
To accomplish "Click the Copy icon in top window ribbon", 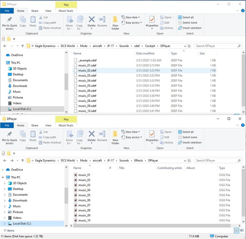I will [23, 19].
